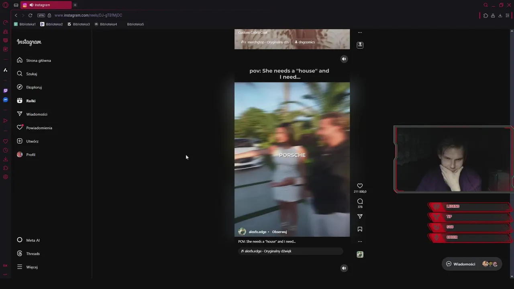This screenshot has width=514, height=289.
Task: Open browser tab search icon
Action: [485, 5]
